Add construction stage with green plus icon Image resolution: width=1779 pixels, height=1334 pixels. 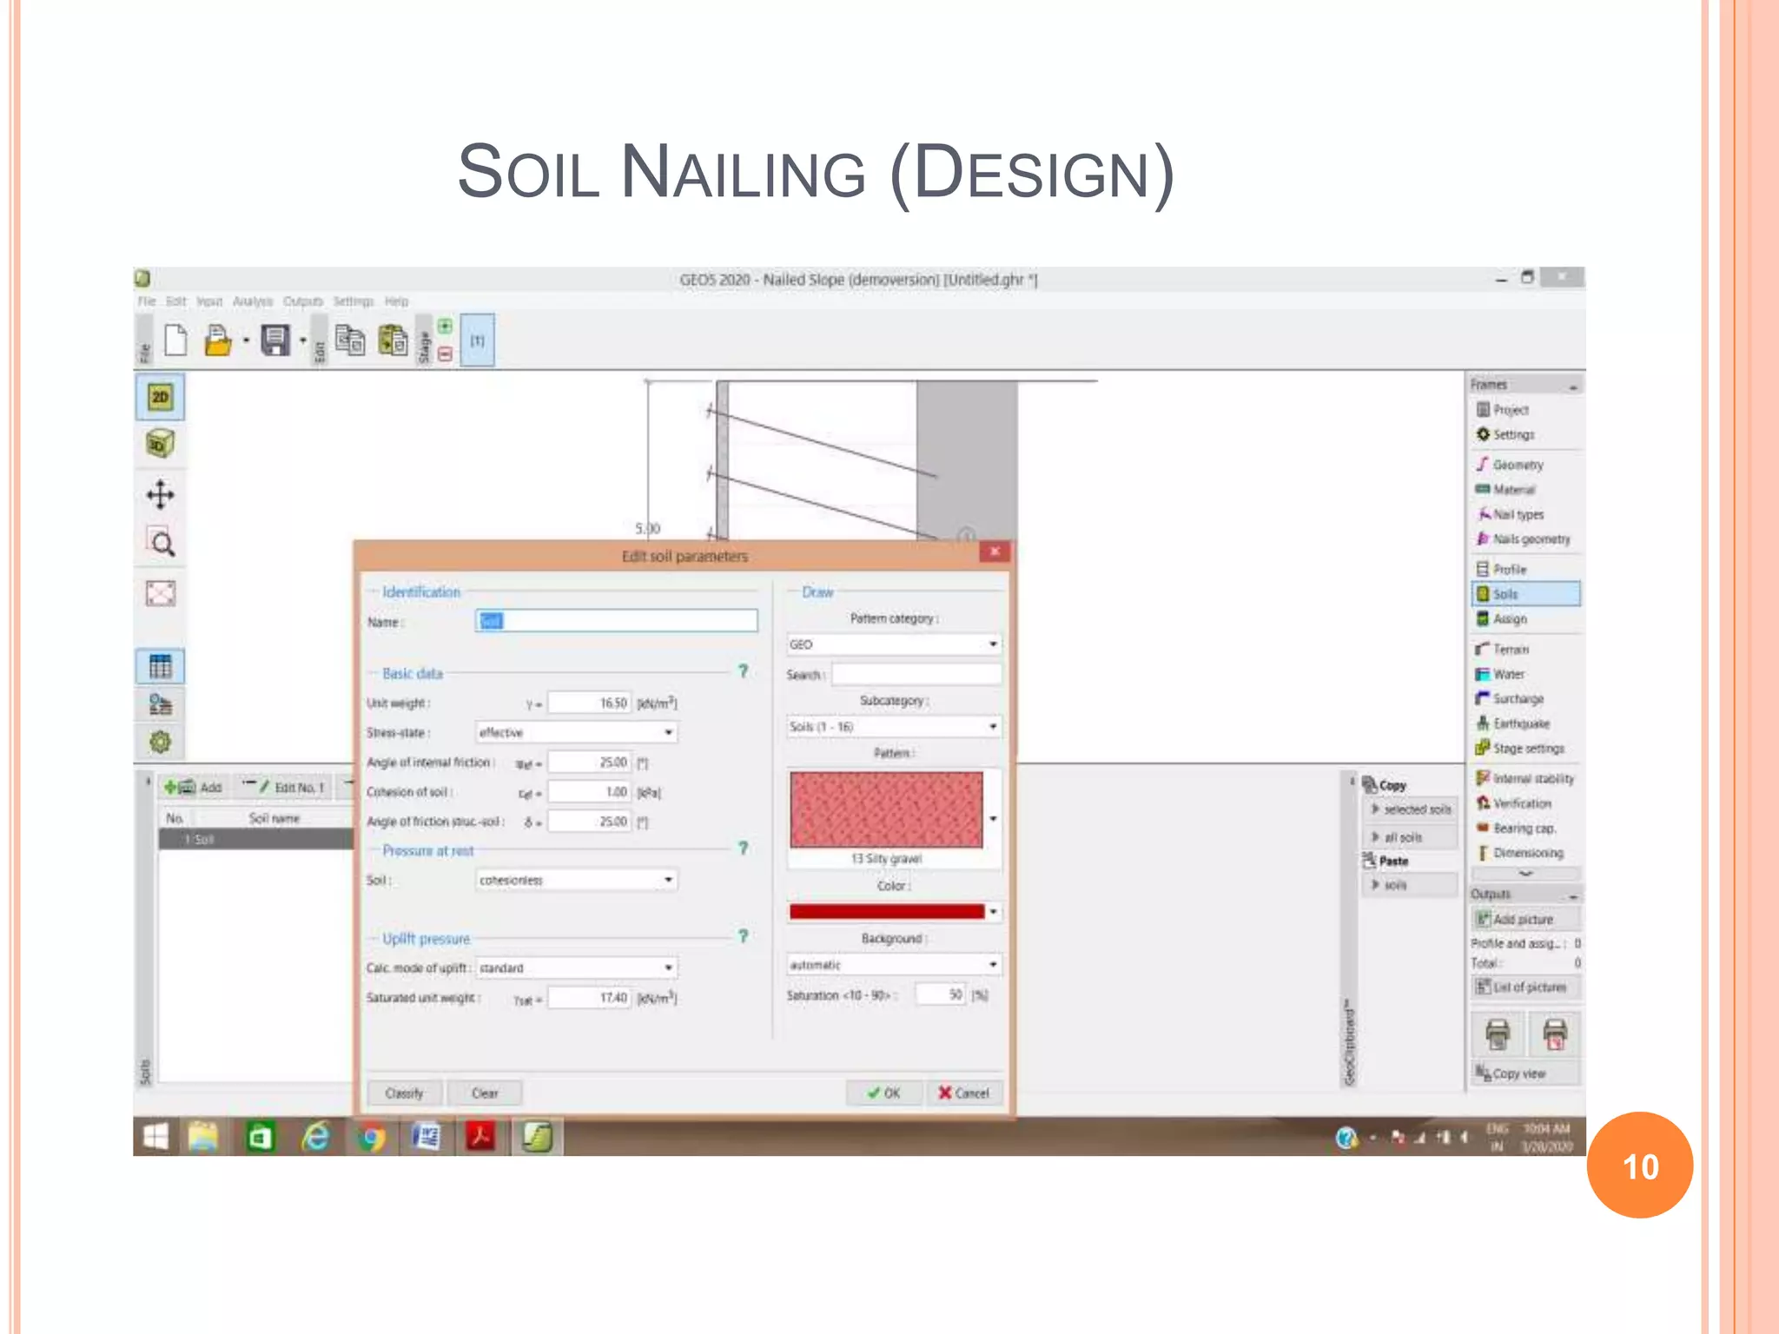coord(445,327)
